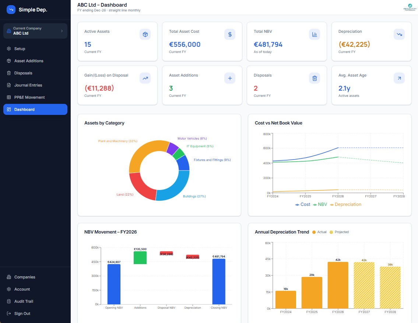Click the Plant and Machinery (32%) label
The height and width of the screenshot is (323, 418).
click(x=117, y=141)
